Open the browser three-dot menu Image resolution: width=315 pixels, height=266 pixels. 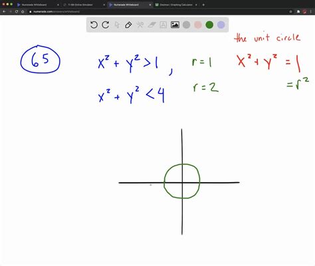tap(310, 11)
